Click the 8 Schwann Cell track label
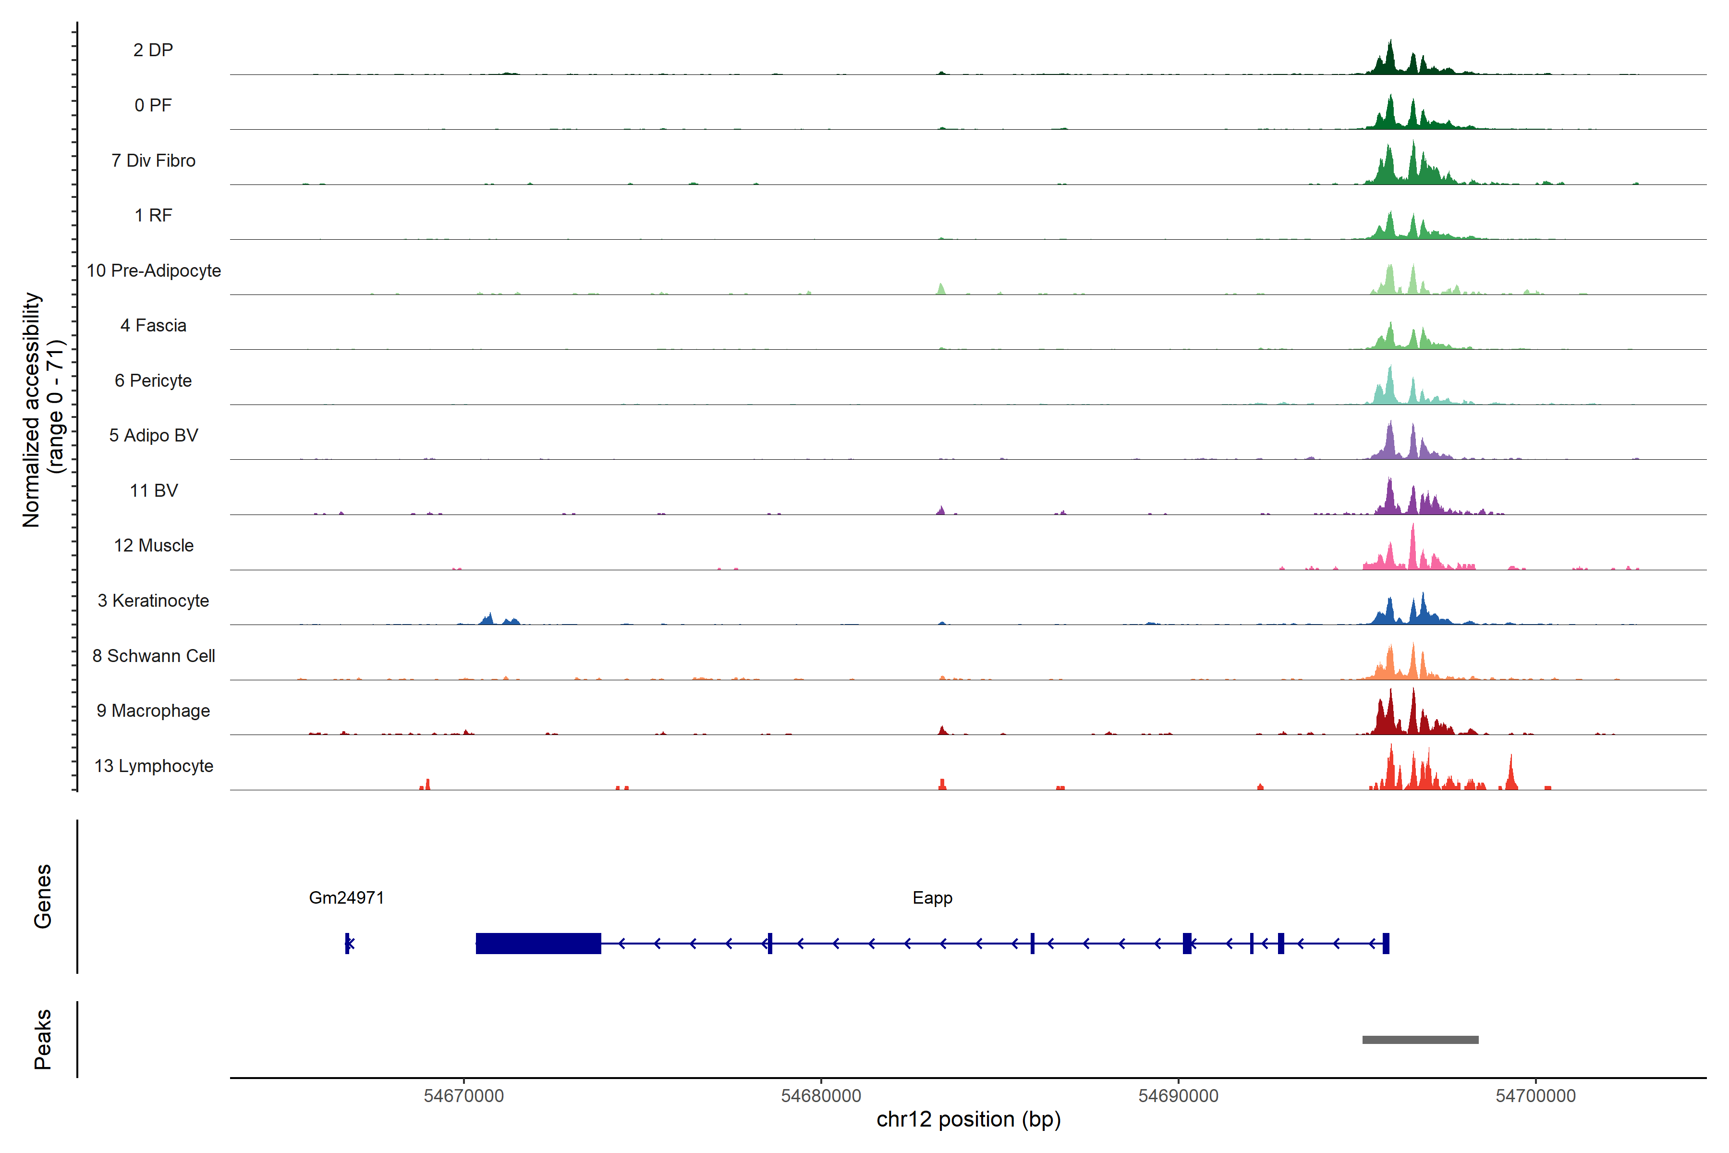The width and height of the screenshot is (1729, 1153). [153, 656]
